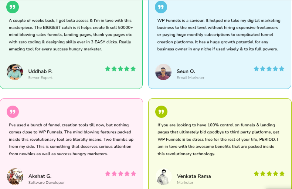Click the name Akshat G.
The width and height of the screenshot is (292, 189).
pos(40,176)
